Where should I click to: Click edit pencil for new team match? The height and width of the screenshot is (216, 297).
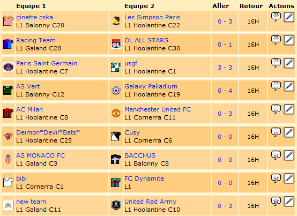pyautogui.click(x=289, y=202)
